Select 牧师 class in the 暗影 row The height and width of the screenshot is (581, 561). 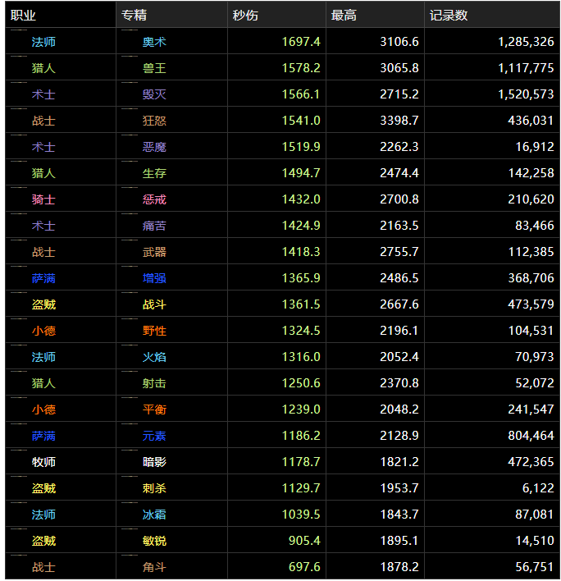pyautogui.click(x=43, y=462)
